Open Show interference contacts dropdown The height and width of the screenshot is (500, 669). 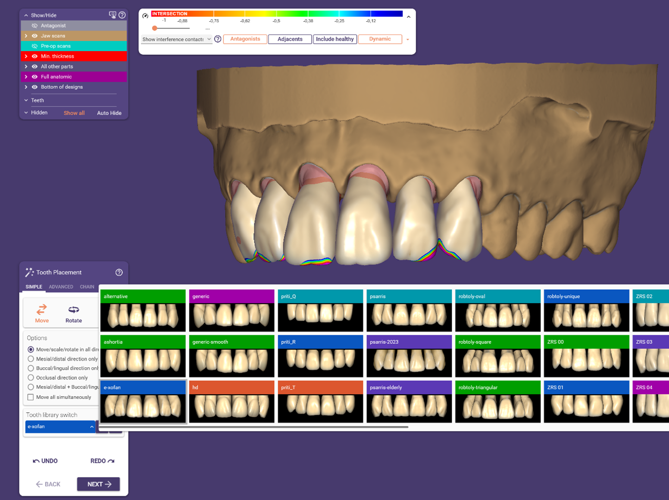pos(176,39)
